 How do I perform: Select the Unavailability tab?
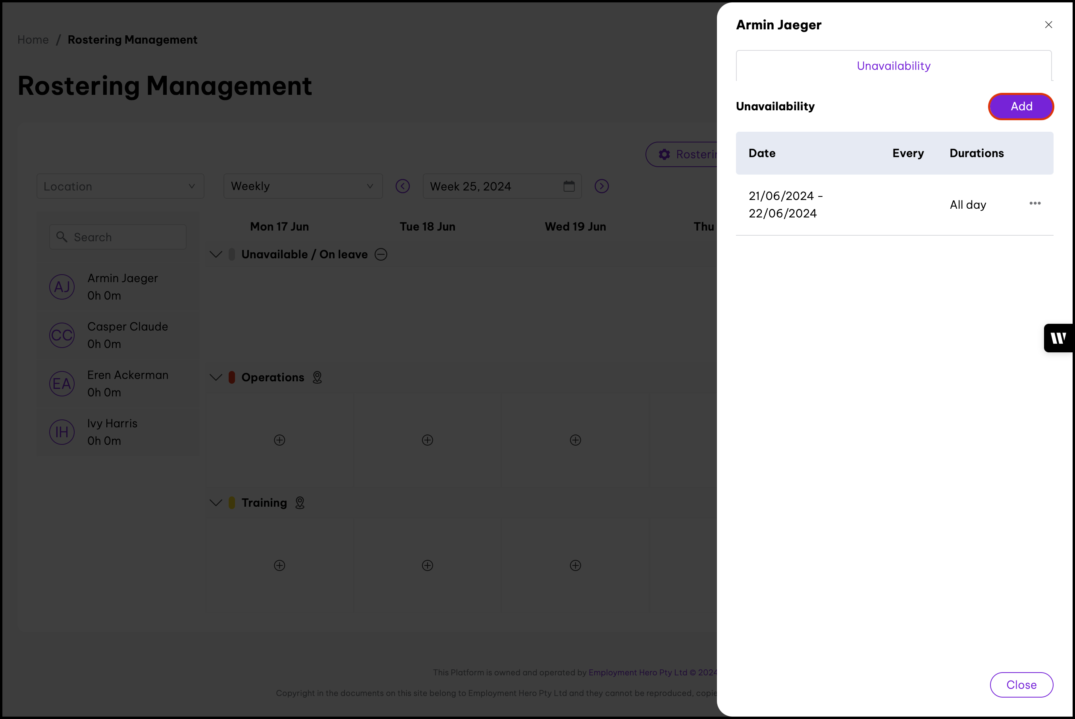893,66
